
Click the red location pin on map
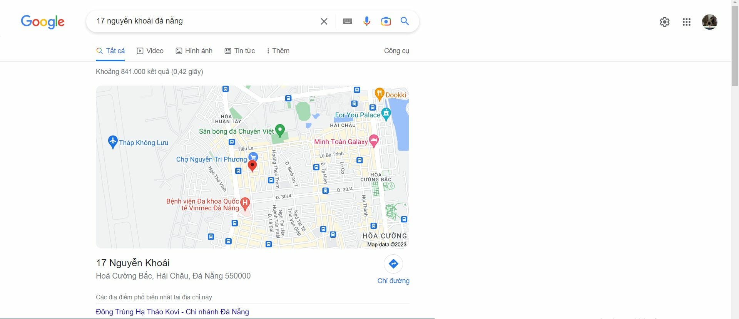[x=252, y=166]
